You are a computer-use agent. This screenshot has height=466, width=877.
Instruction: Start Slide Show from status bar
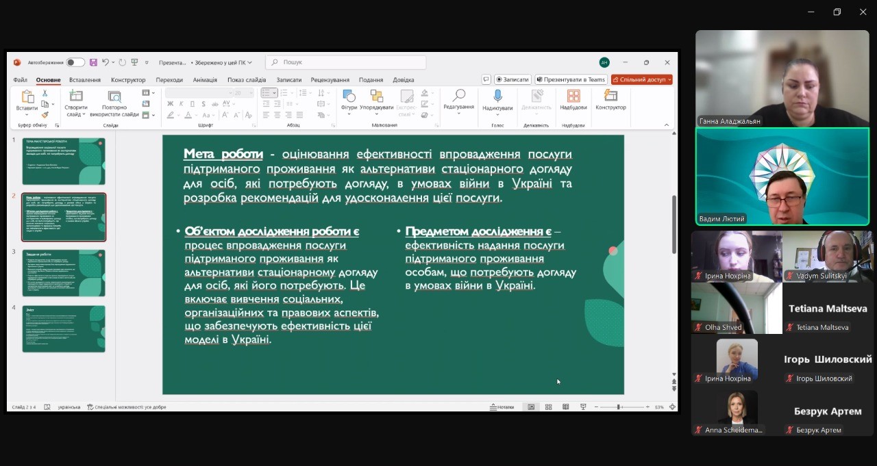583,406
